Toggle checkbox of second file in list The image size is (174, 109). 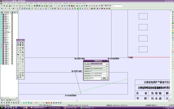[x=1, y=16]
